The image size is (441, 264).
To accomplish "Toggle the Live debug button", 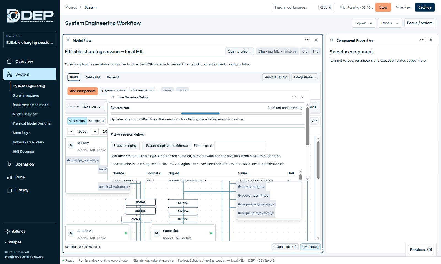I will tap(310, 247).
